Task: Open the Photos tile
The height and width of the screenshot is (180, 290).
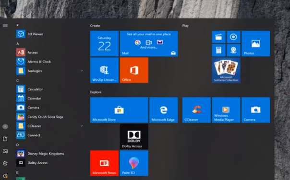Action: [x=256, y=43]
